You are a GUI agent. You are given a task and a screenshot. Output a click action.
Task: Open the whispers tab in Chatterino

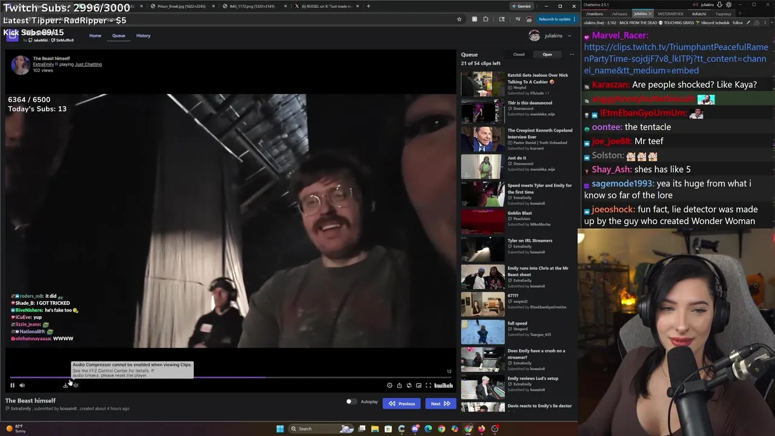pyautogui.click(x=619, y=13)
